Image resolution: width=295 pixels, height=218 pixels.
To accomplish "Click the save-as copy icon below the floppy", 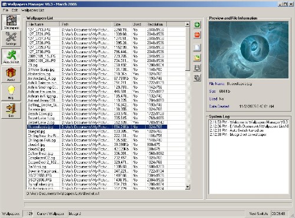I will pos(197,78).
